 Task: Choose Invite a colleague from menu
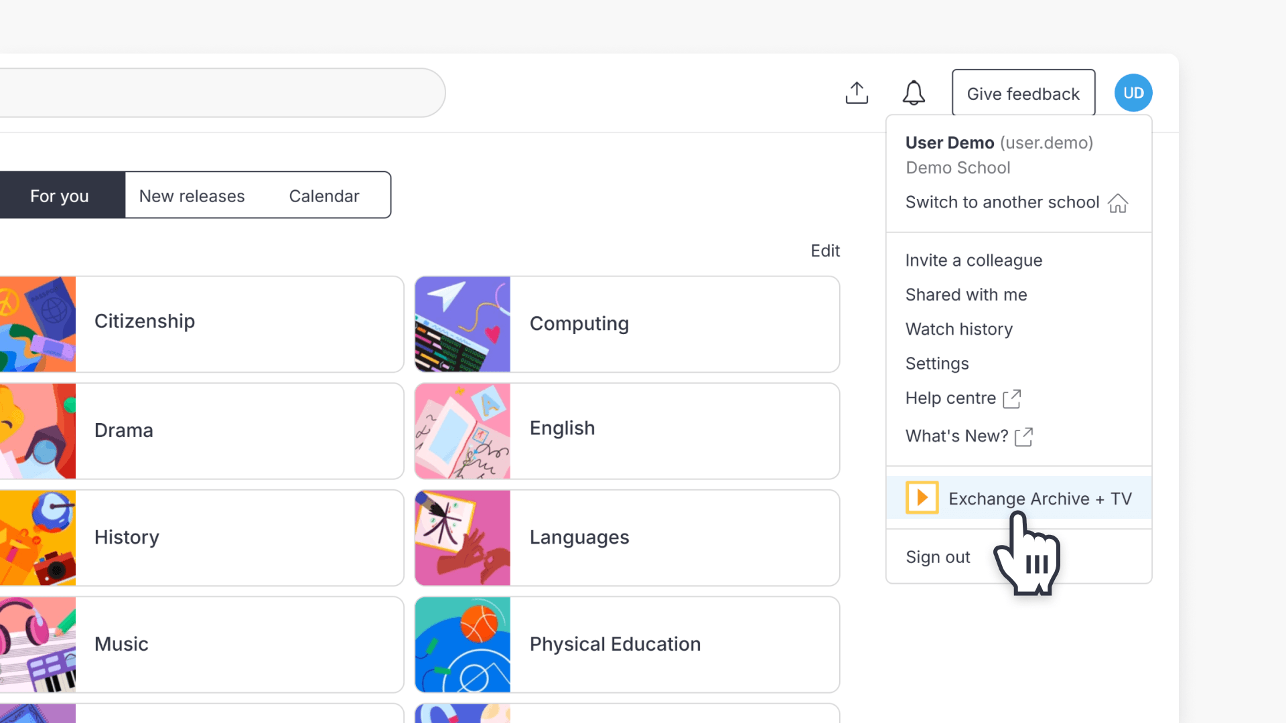coord(974,260)
